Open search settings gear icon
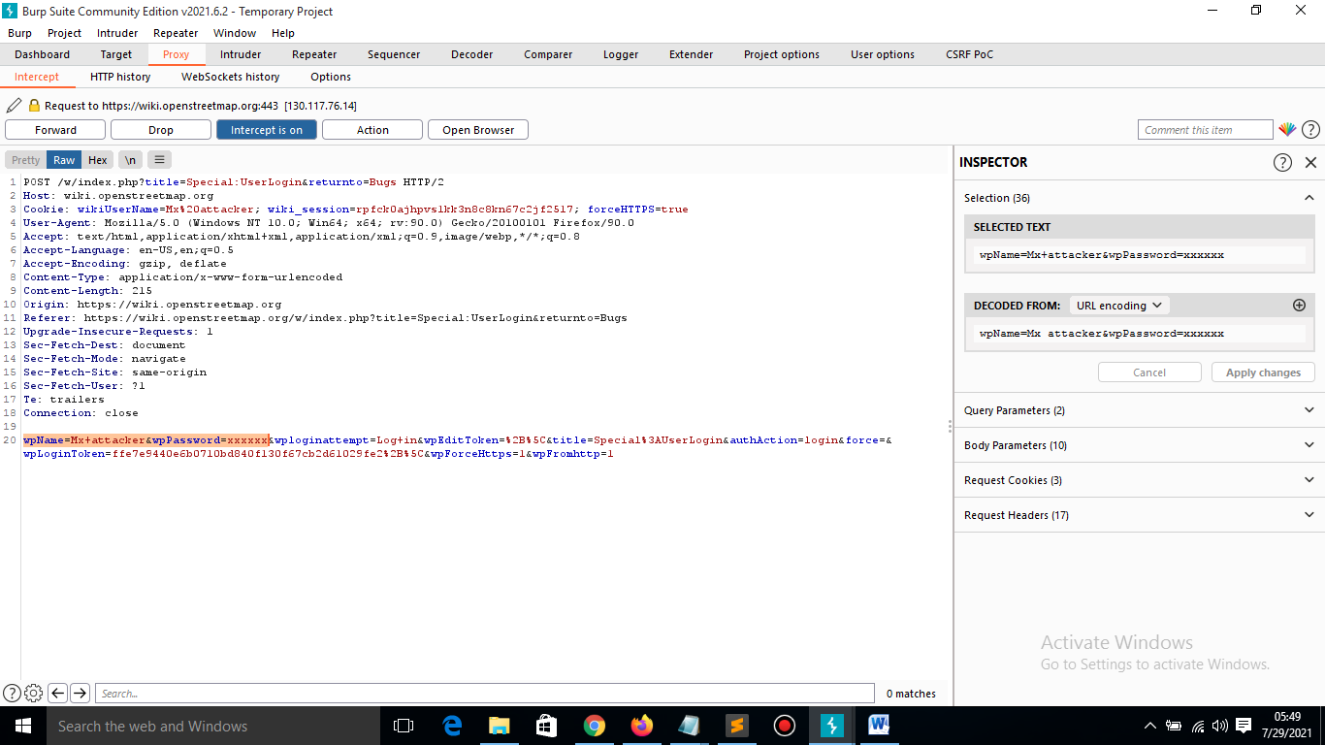The image size is (1325, 745). tap(34, 693)
